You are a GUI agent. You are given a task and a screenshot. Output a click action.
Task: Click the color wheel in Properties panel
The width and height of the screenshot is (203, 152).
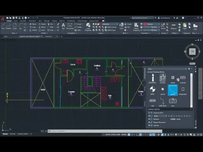tap(141, 24)
